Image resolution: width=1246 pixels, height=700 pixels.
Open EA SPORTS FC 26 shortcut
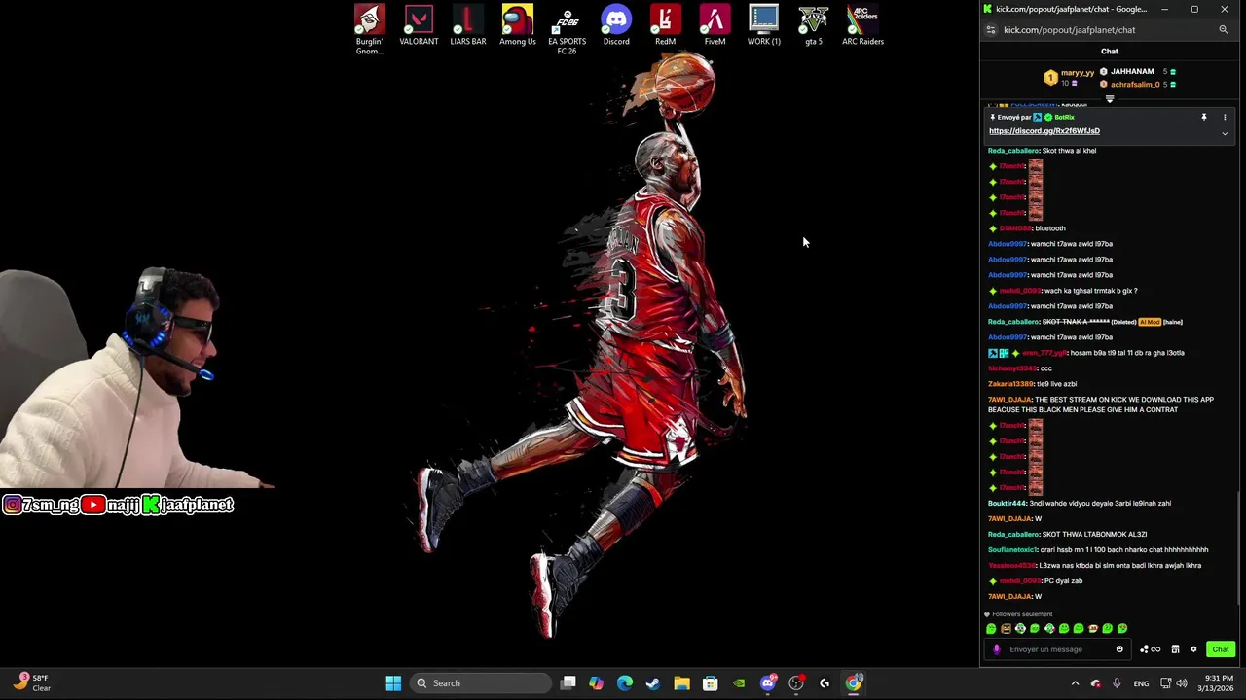point(567,29)
